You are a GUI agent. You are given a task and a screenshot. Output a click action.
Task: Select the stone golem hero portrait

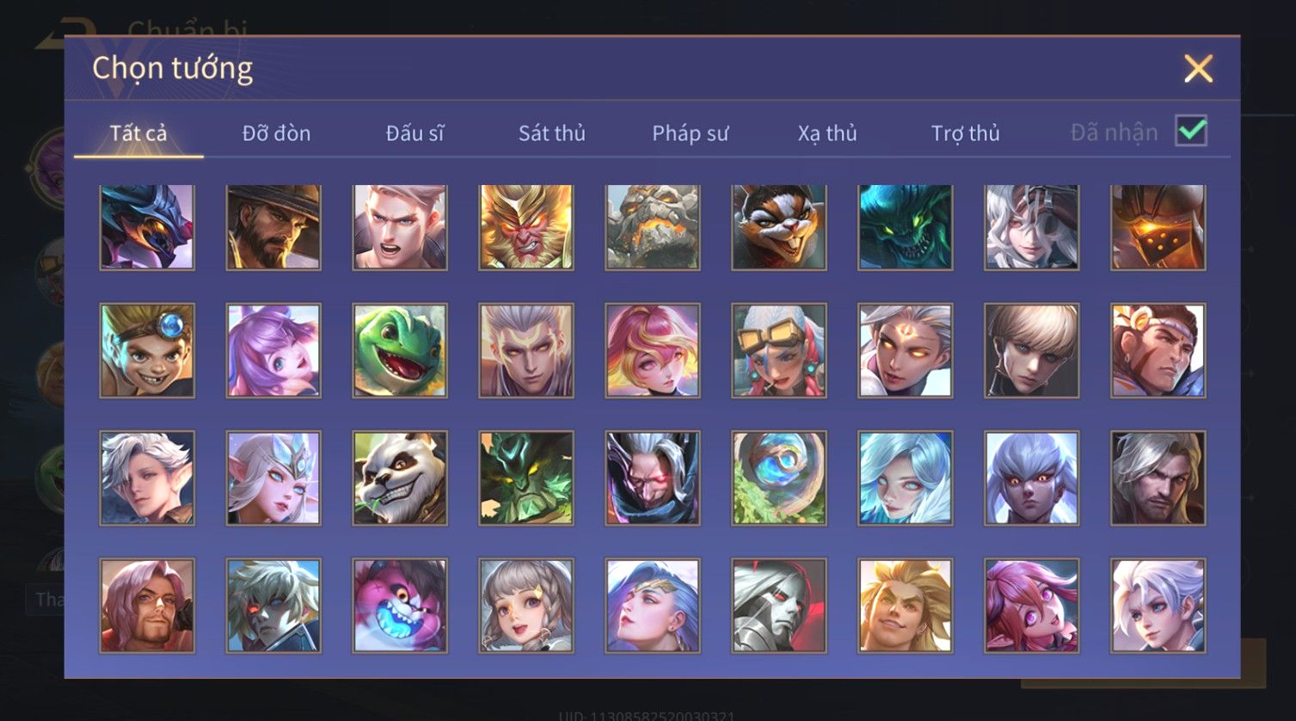click(x=653, y=227)
